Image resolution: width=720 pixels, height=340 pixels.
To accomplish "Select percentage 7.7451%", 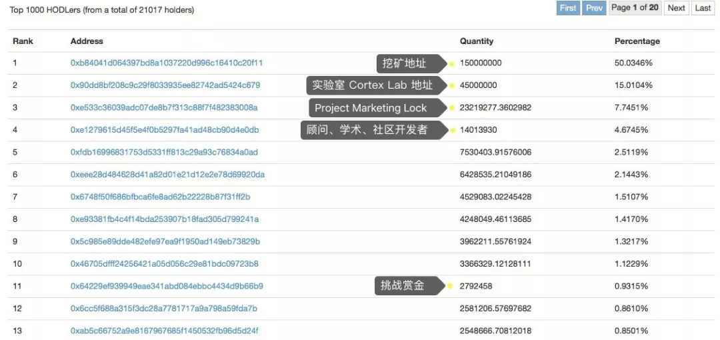I will (x=631, y=107).
